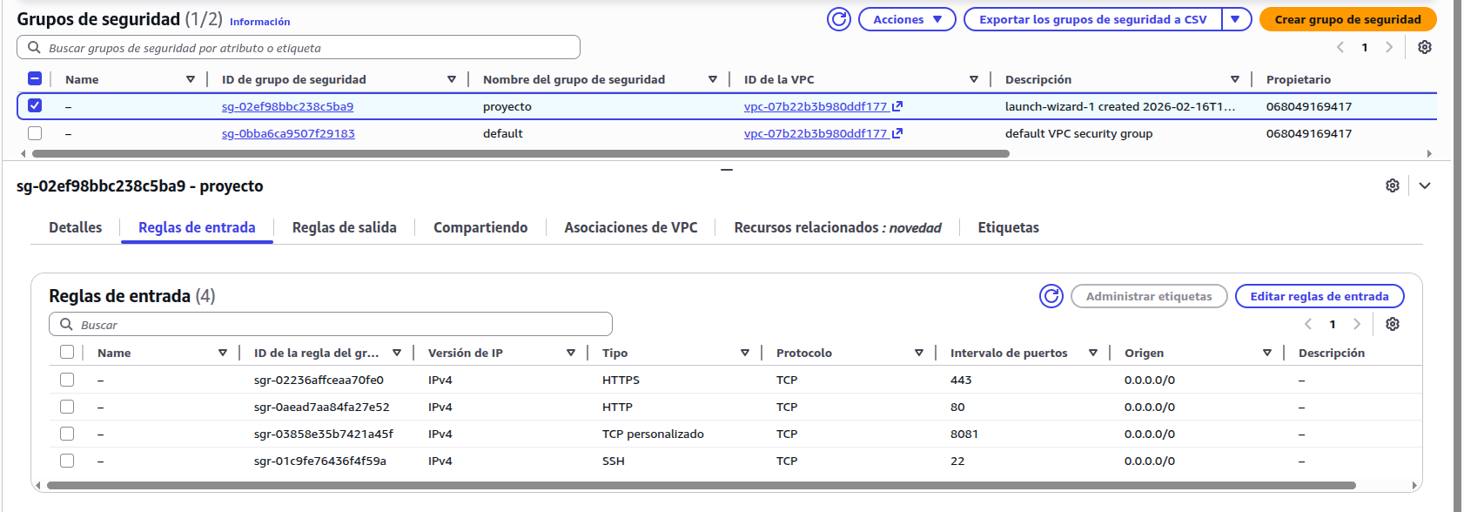Sort by ID de grupo de seguridad column
Screen dimensions: 1464x512
click(452, 79)
